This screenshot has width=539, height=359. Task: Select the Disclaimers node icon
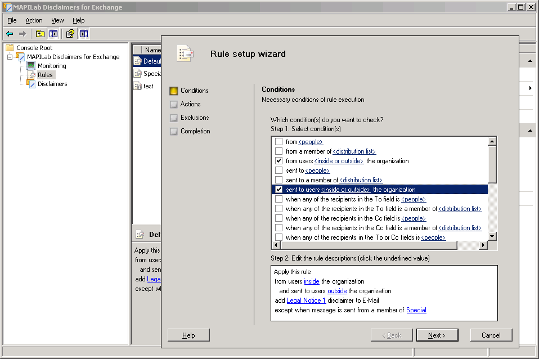click(x=31, y=84)
